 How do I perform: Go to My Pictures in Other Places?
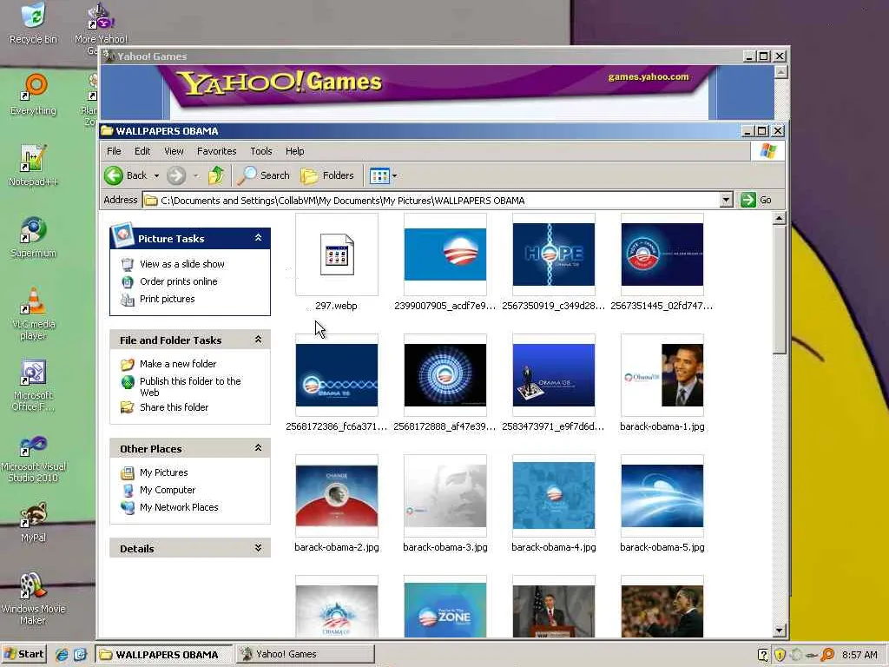click(x=164, y=472)
